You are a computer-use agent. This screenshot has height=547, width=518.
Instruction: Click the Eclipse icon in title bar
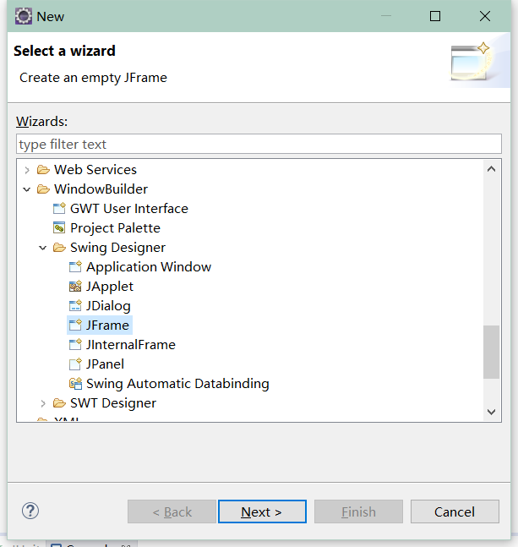(24, 16)
